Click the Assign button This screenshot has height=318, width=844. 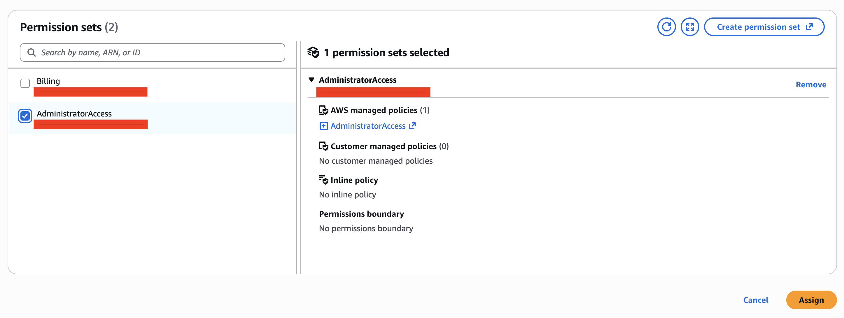click(x=811, y=300)
